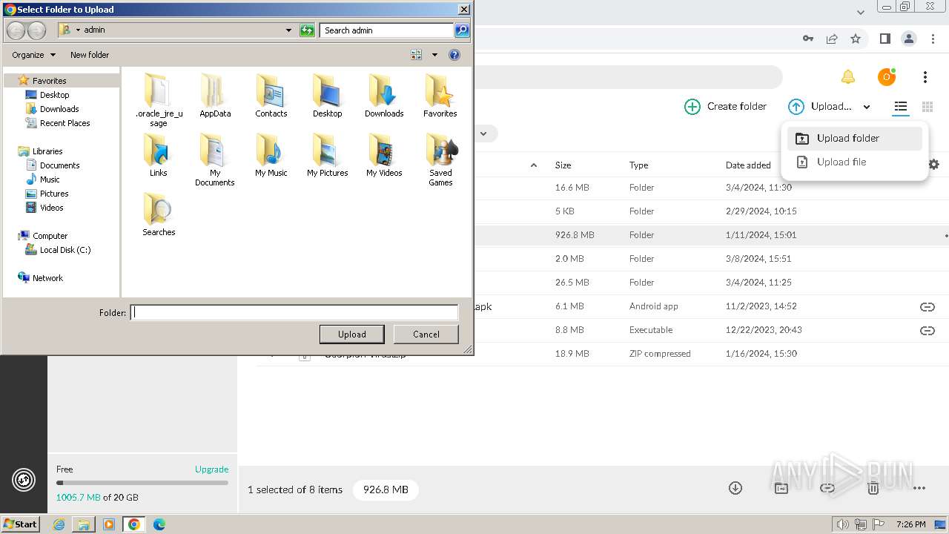The height and width of the screenshot is (534, 949).
Task: Select the Links folder icon
Action: pyautogui.click(x=159, y=155)
